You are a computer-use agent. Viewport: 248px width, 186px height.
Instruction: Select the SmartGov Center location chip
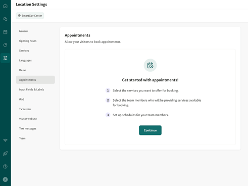pos(30,16)
